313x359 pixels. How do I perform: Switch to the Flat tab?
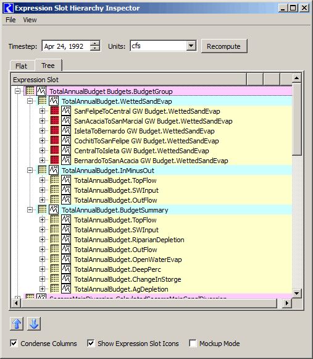click(21, 66)
